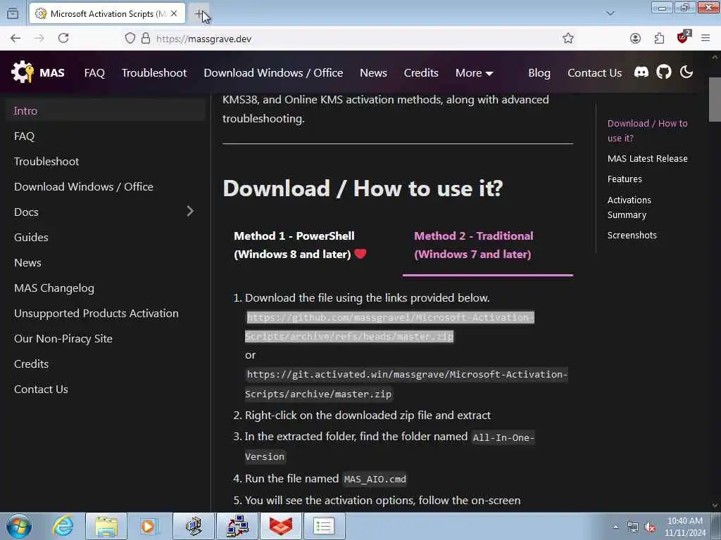721x540 pixels.
Task: Close the Microsoft Activation Scripts tab
Action: [174, 14]
